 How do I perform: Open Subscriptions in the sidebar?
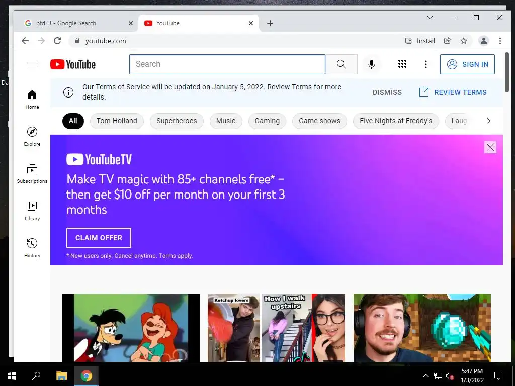32,173
